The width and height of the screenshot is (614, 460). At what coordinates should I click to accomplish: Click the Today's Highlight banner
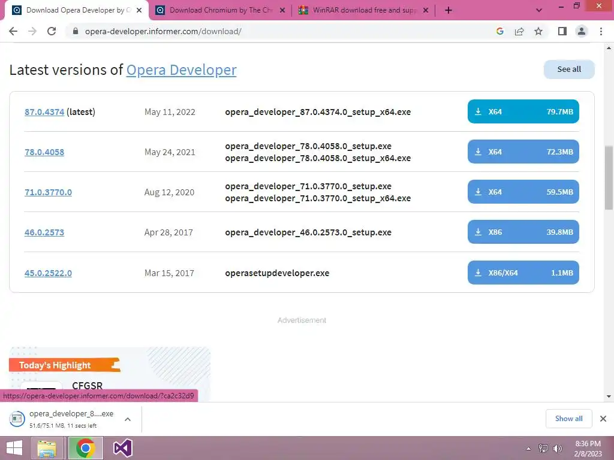pyautogui.click(x=64, y=365)
